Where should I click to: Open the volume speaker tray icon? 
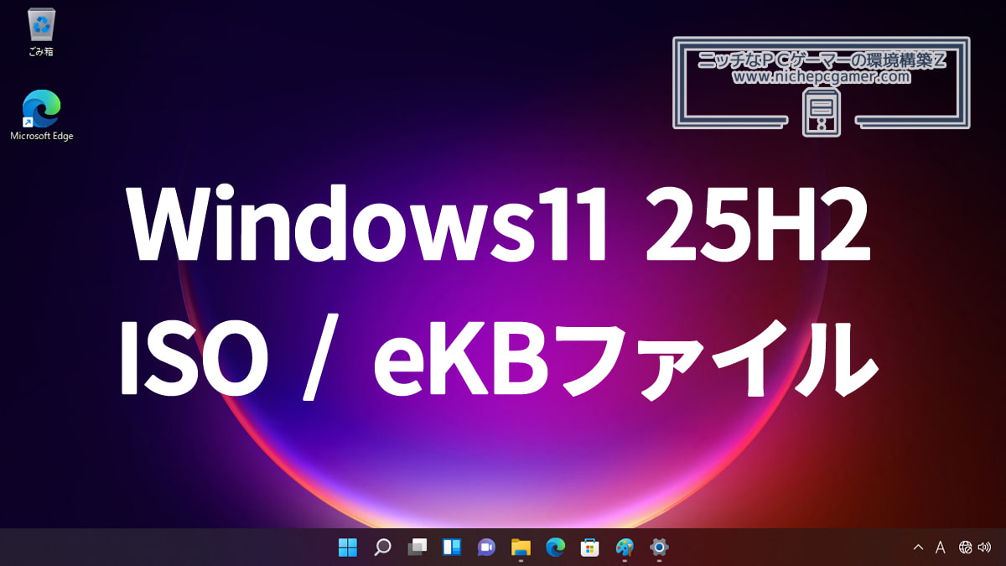click(x=984, y=548)
